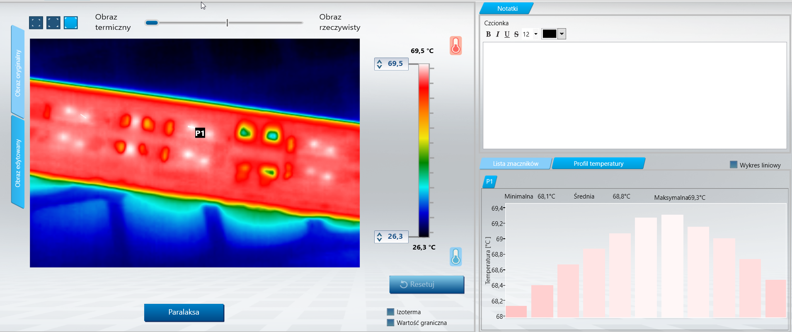The height and width of the screenshot is (332, 792).
Task: Check the Wykres liniowy option
Action: (x=734, y=165)
